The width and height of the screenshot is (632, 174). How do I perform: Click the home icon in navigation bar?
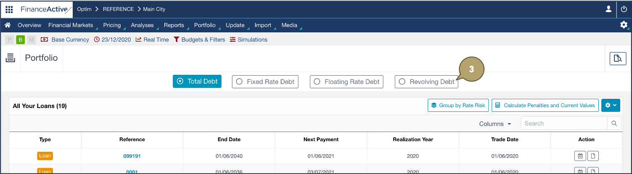[7, 25]
